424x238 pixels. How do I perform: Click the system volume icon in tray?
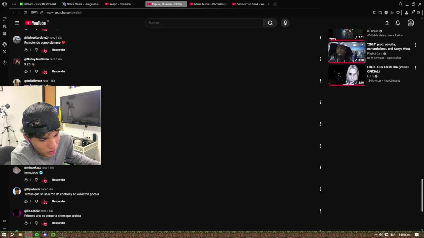click(381, 235)
